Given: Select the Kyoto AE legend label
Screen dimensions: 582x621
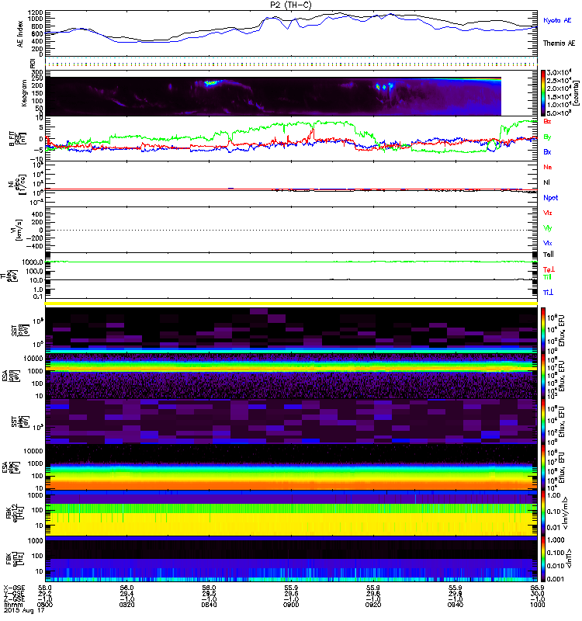Looking at the screenshot, I should pos(557,20).
